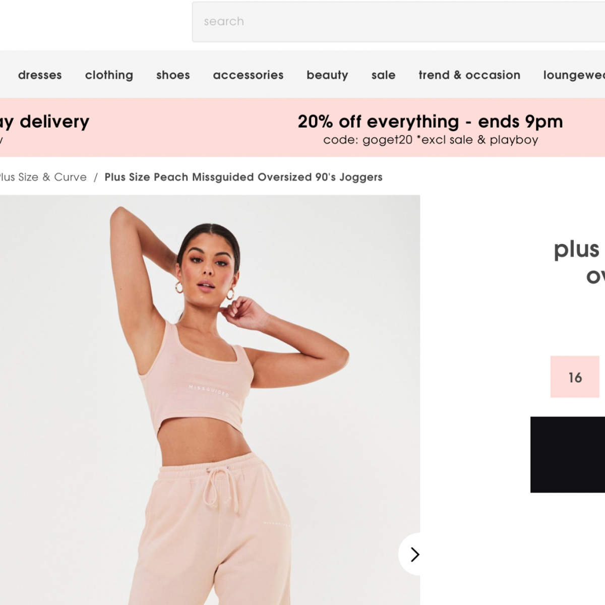
Task: Focus the search input field
Action: point(398,22)
